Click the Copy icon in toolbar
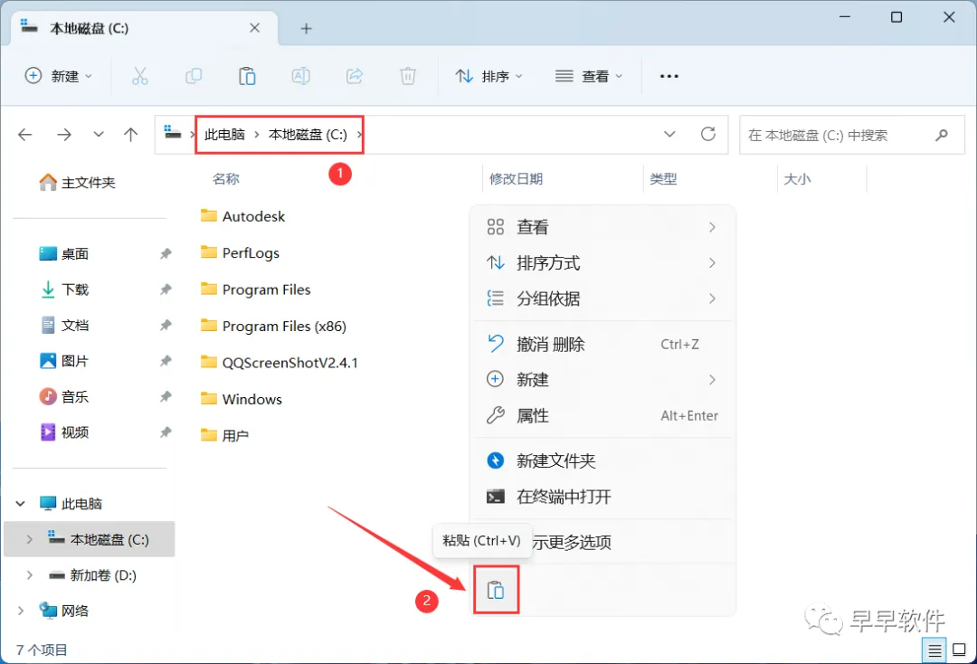Screen dimensions: 977x664 [x=194, y=77]
